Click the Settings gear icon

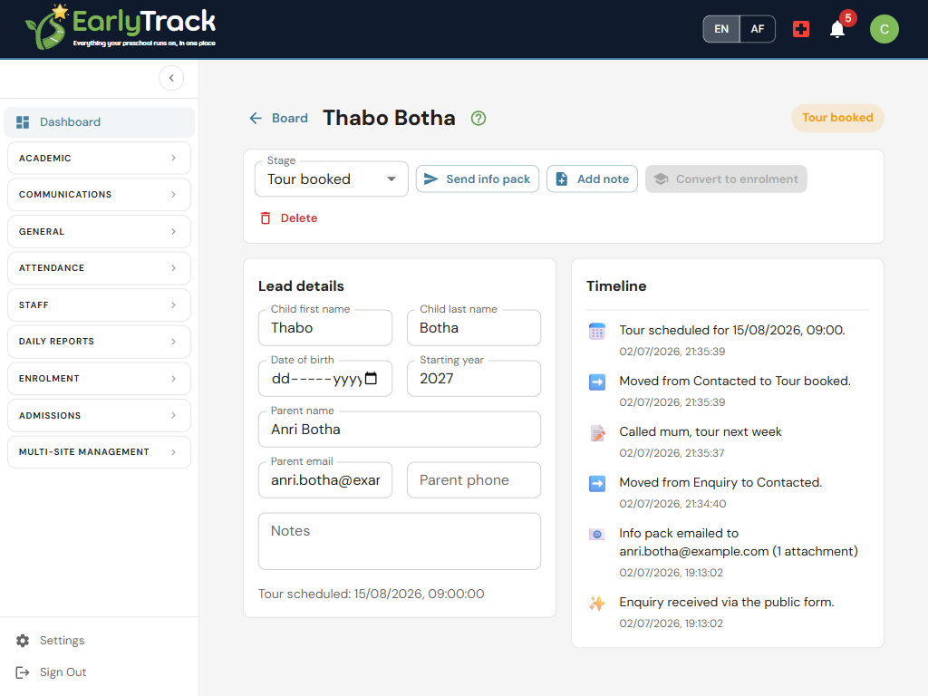[x=23, y=641]
